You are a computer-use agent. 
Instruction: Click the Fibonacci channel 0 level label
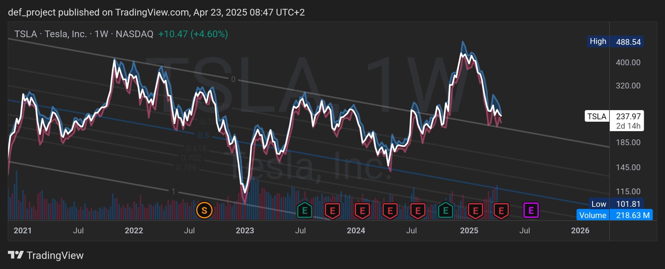tap(233, 79)
